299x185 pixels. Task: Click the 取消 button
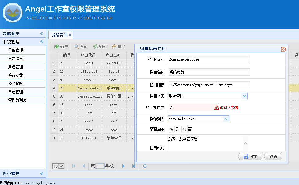273,156
